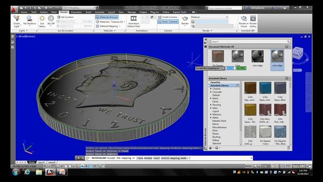The image size is (323, 182).
Task: Click the Materials Browser create material icon
Action: [x=211, y=148]
